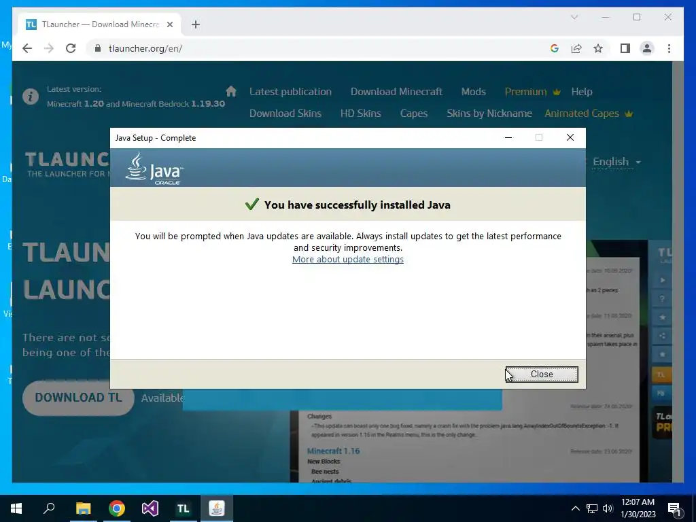The height and width of the screenshot is (522, 696).
Task: Open Capes page
Action: pos(414,114)
